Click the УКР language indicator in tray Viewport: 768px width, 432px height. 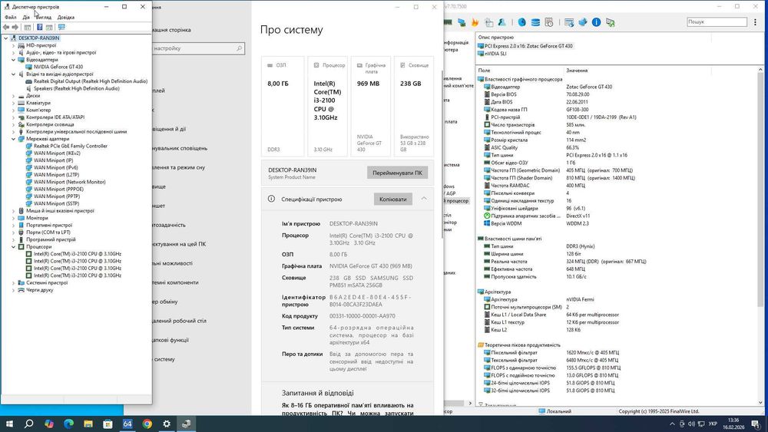(x=713, y=424)
